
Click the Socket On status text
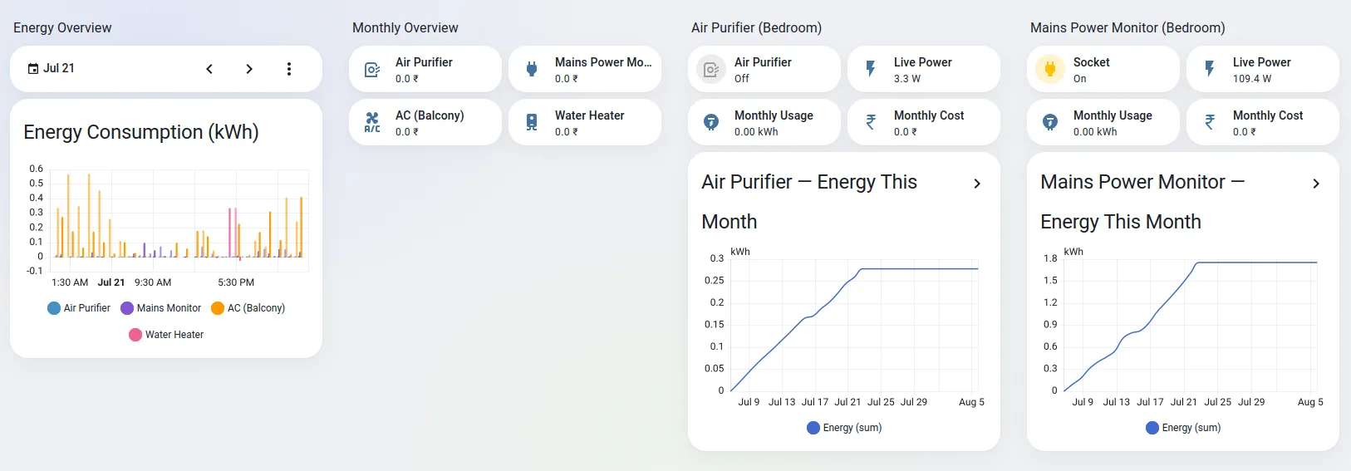tap(1079, 78)
